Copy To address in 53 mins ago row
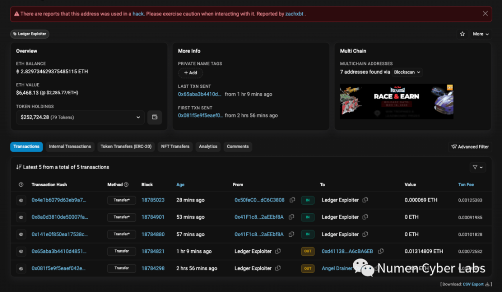The height and width of the screenshot is (292, 502). coord(365,217)
